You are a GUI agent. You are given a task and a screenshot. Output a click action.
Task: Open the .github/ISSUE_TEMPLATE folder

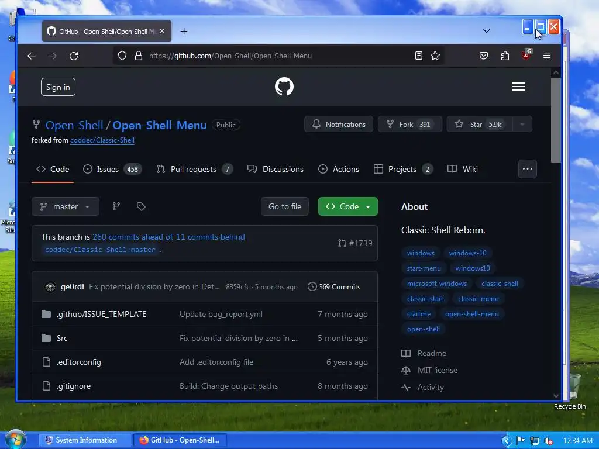[101, 314]
